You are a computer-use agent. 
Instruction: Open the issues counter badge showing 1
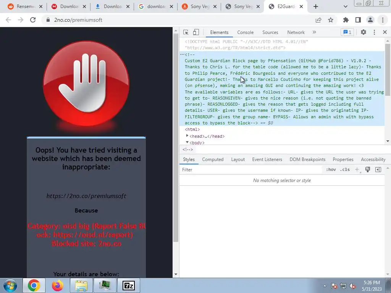[x=347, y=32]
